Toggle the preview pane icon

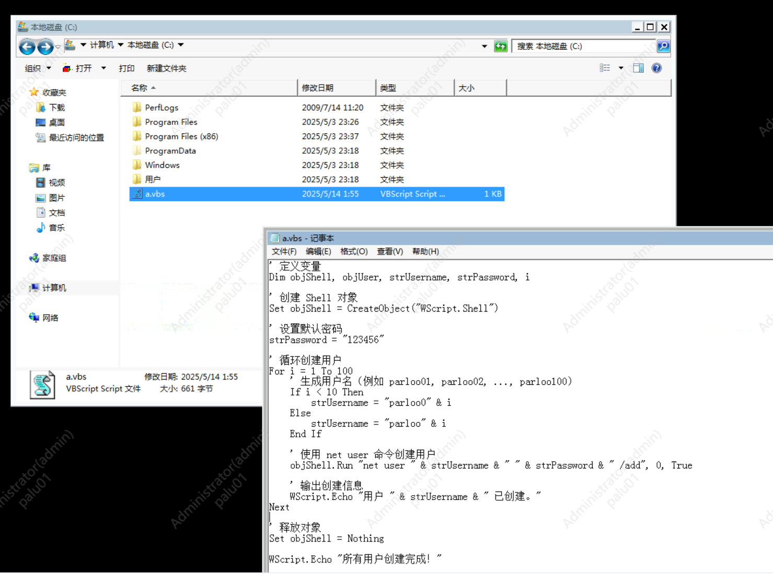pos(638,68)
